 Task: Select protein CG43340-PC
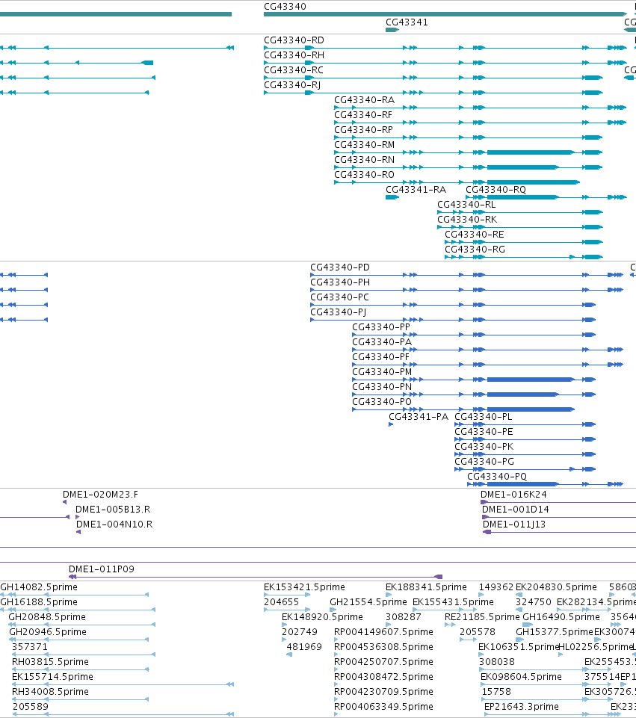click(339, 297)
